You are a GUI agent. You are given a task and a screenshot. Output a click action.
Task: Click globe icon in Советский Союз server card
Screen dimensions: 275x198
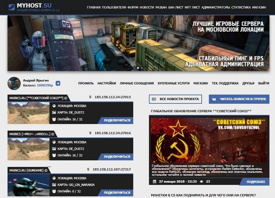[54, 106]
